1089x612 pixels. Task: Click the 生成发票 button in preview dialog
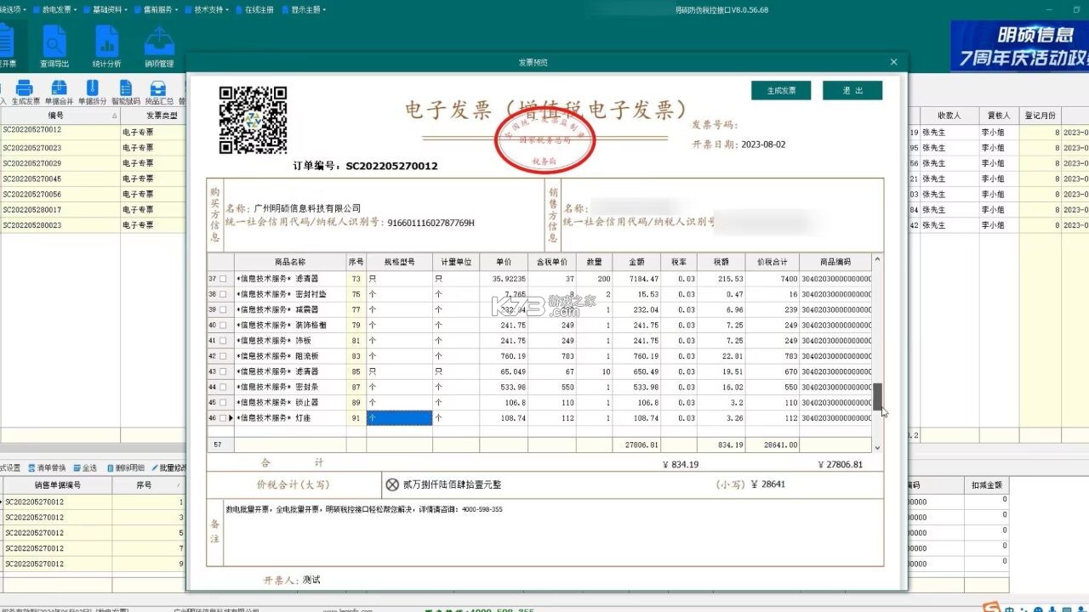coord(781,90)
